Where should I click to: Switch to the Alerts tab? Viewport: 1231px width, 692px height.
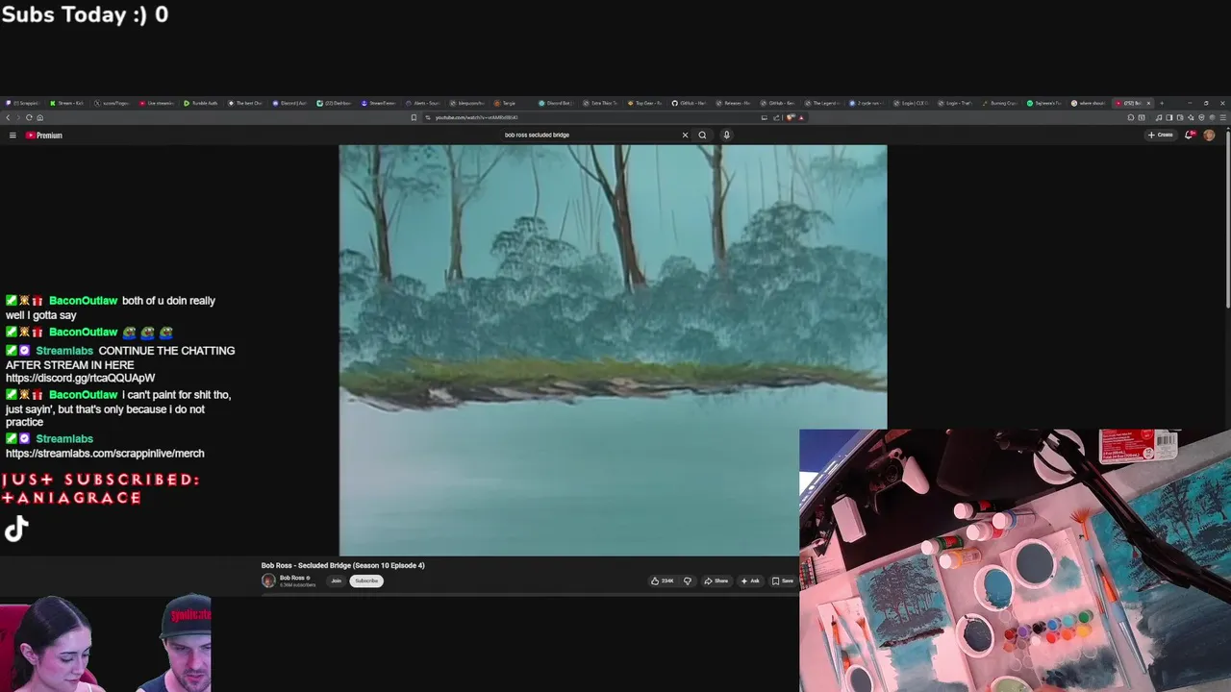pyautogui.click(x=424, y=103)
